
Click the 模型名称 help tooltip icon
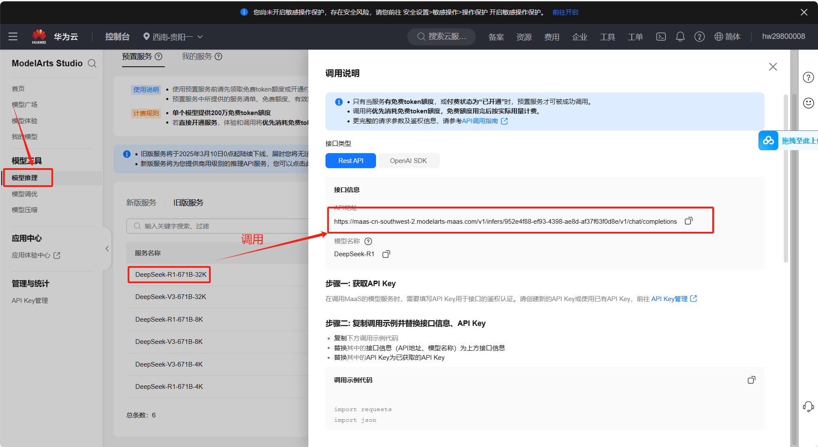click(x=368, y=241)
